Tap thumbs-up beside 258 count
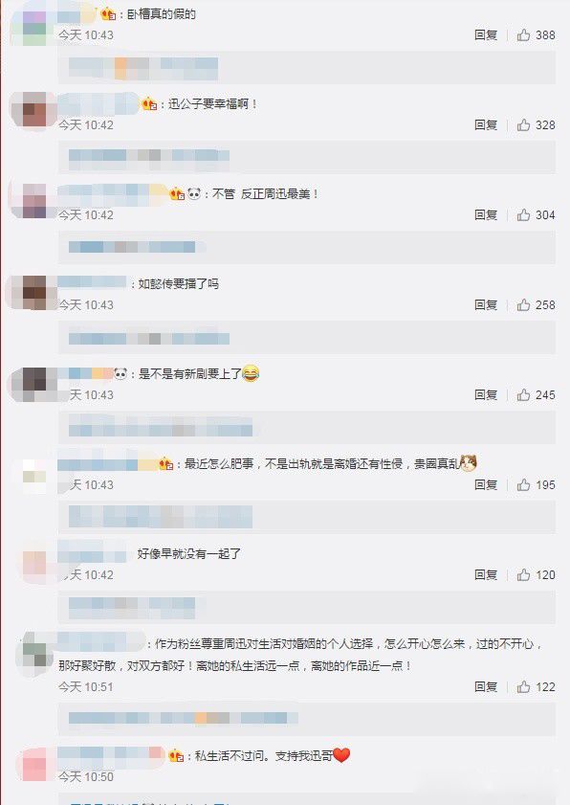This screenshot has height=805, width=570. click(x=523, y=305)
